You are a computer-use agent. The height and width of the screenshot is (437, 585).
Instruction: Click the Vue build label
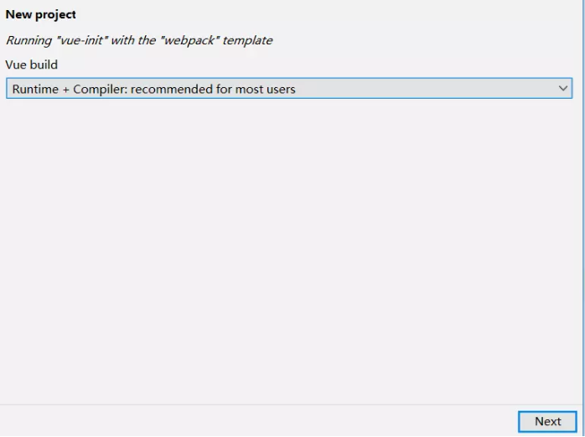click(x=32, y=64)
